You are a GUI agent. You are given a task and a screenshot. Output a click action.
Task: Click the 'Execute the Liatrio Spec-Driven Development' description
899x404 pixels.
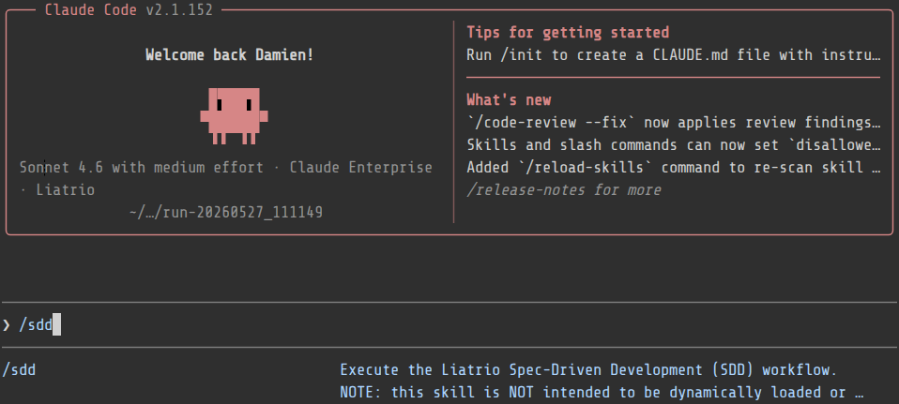[588, 370]
